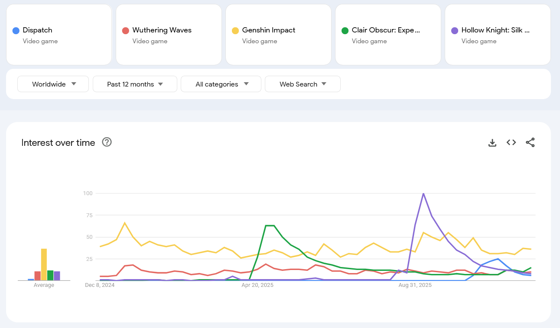Click the yellow Genshin Impact color dot
Viewport: 560px width, 328px height.
tap(235, 31)
